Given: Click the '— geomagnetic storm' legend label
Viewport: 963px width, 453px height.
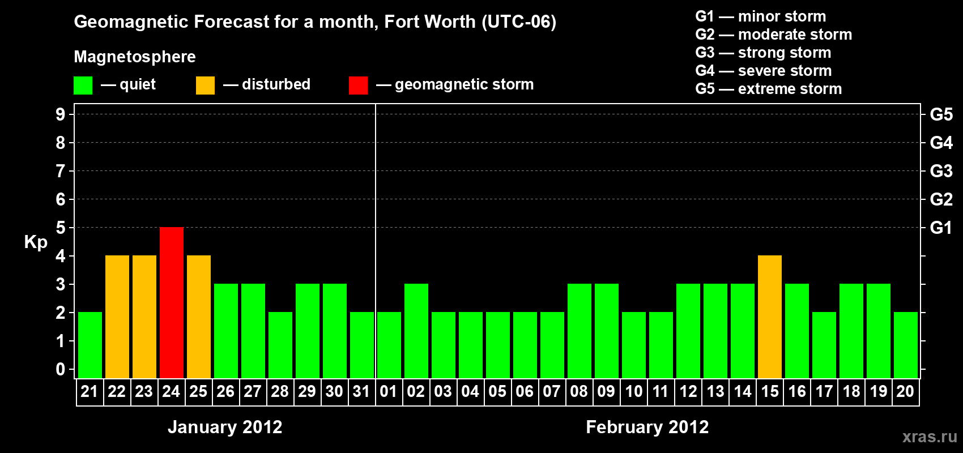Looking at the screenshot, I should click(x=455, y=85).
